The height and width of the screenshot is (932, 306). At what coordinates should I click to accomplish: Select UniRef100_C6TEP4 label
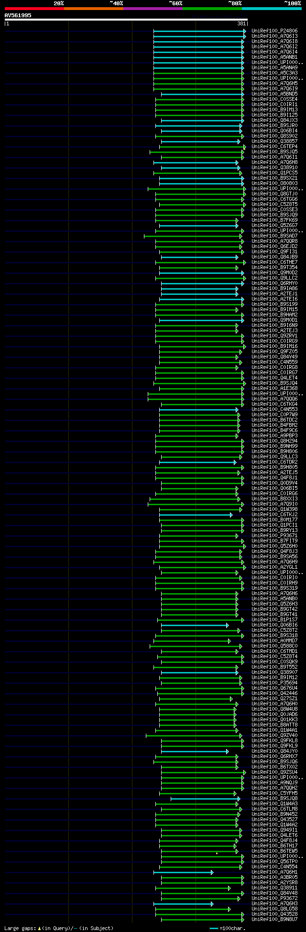point(274,146)
